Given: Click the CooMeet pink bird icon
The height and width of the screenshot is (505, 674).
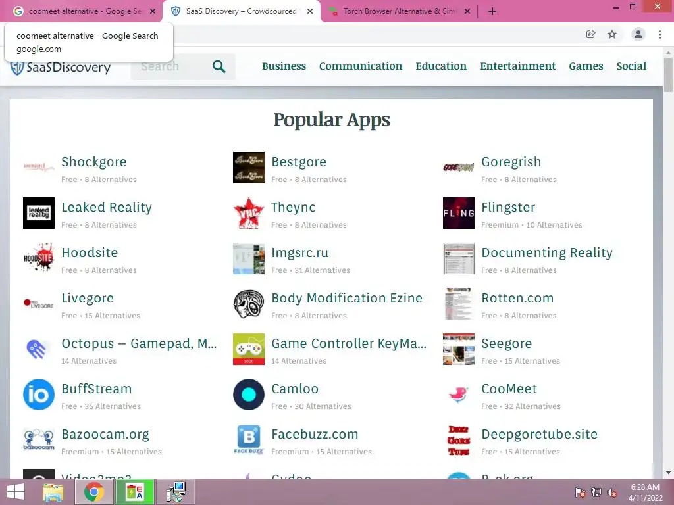Looking at the screenshot, I should tap(459, 395).
